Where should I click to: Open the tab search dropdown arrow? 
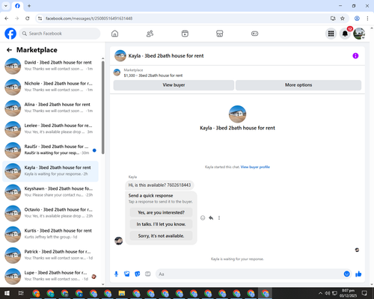(6, 6)
